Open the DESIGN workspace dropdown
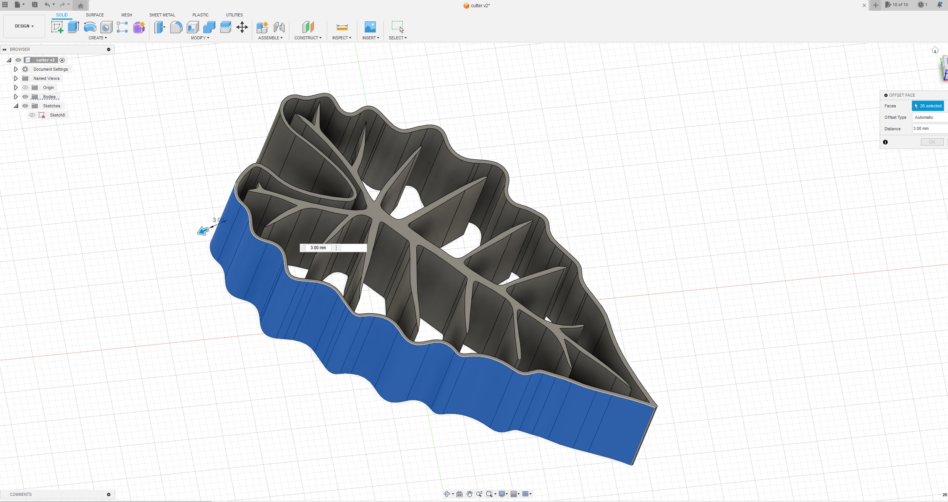This screenshot has width=948, height=502. click(x=24, y=26)
